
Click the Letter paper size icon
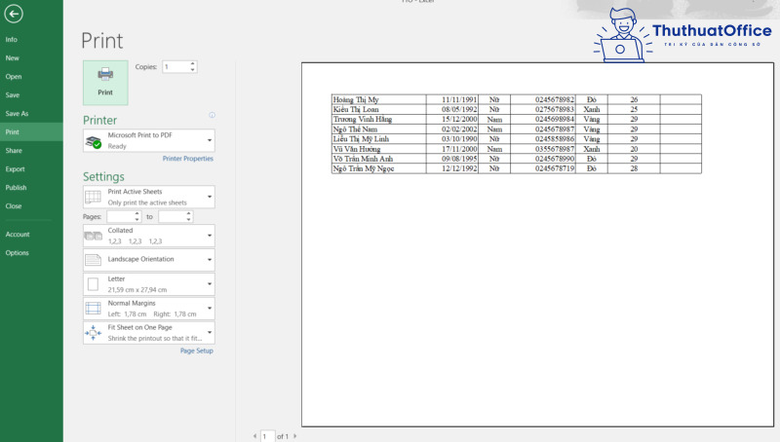[x=93, y=284]
